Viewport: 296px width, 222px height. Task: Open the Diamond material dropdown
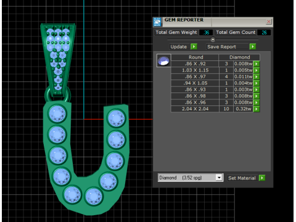[219, 178]
